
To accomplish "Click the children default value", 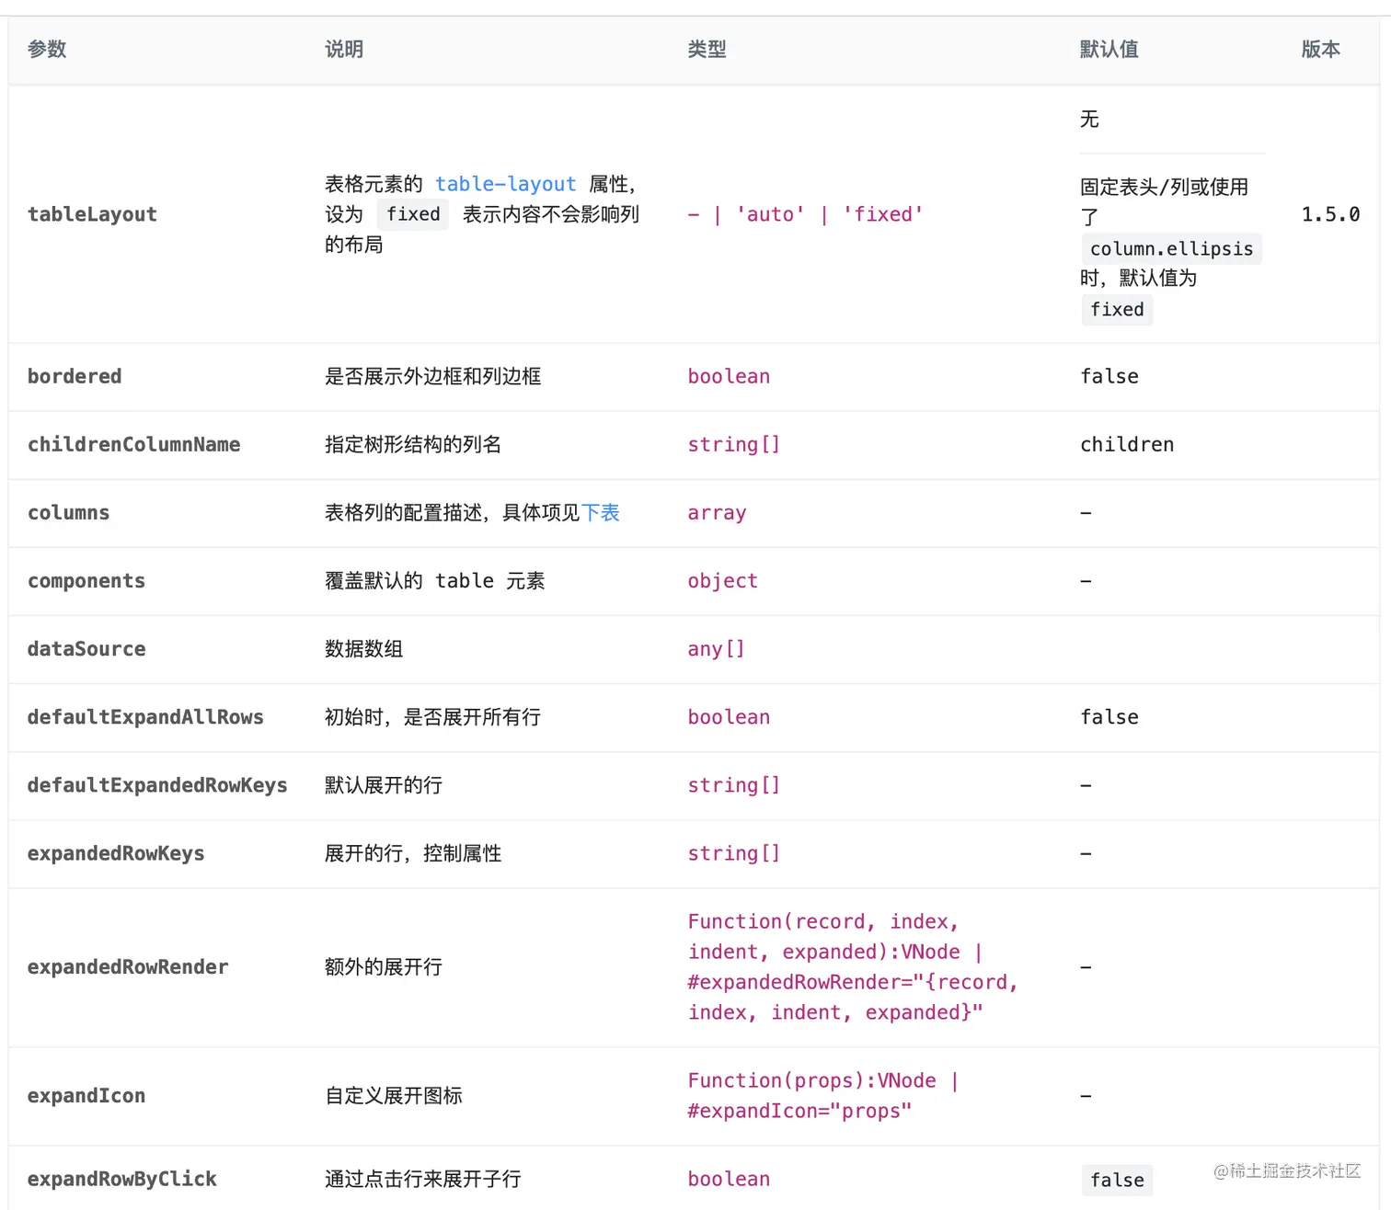I will pyautogui.click(x=1127, y=444).
